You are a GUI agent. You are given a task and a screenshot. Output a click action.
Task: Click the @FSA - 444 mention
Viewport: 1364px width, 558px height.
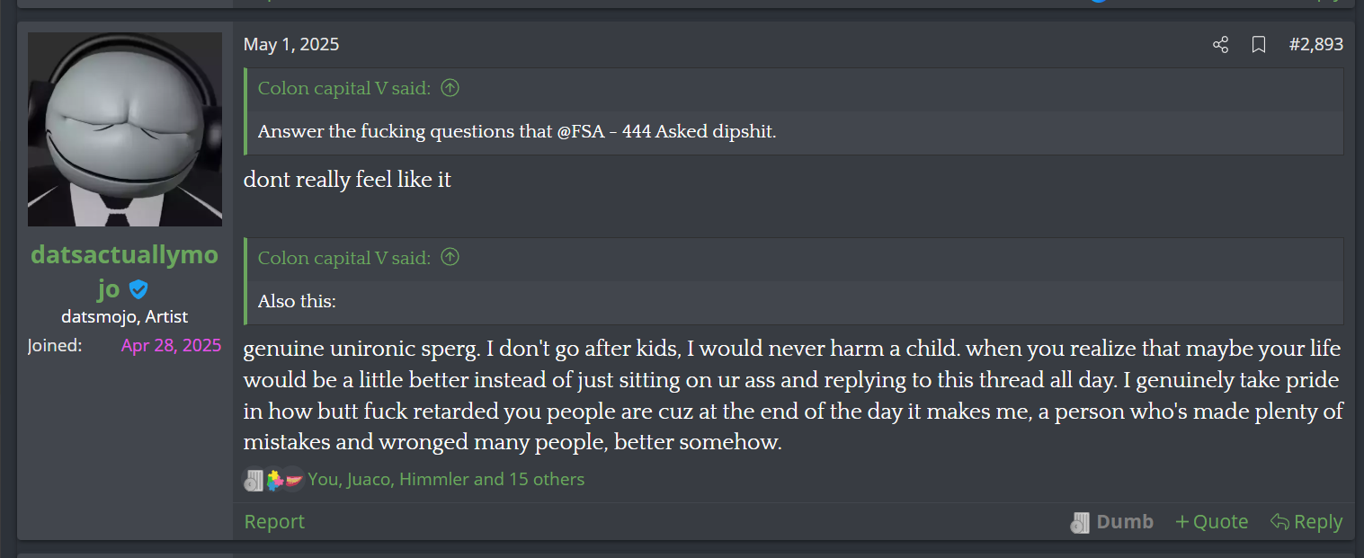(x=604, y=131)
